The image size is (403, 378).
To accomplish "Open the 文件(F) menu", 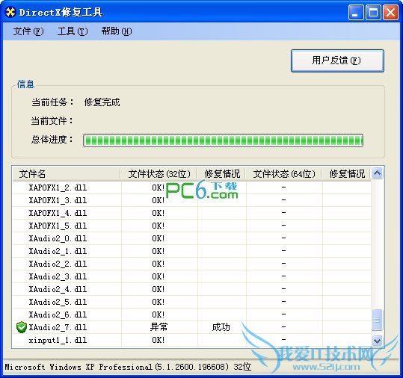I will click(28, 31).
